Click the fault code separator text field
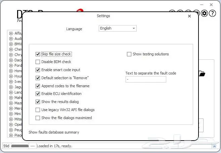Screen dimensions: 221x153 146,80
